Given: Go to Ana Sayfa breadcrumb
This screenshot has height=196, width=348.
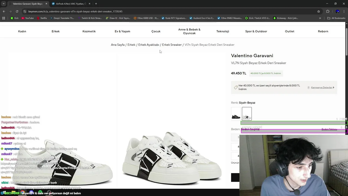Looking at the screenshot, I should pos(118,45).
